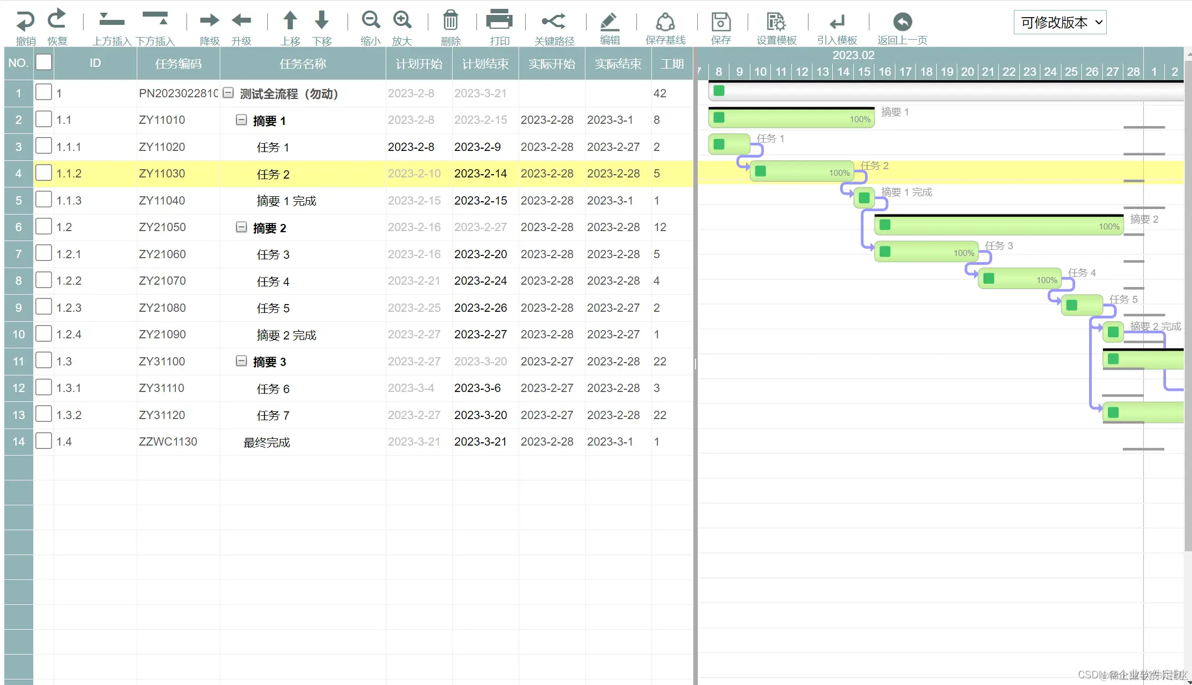Click task code ZY21070
Viewport: 1192px width, 685px height.
click(162, 281)
